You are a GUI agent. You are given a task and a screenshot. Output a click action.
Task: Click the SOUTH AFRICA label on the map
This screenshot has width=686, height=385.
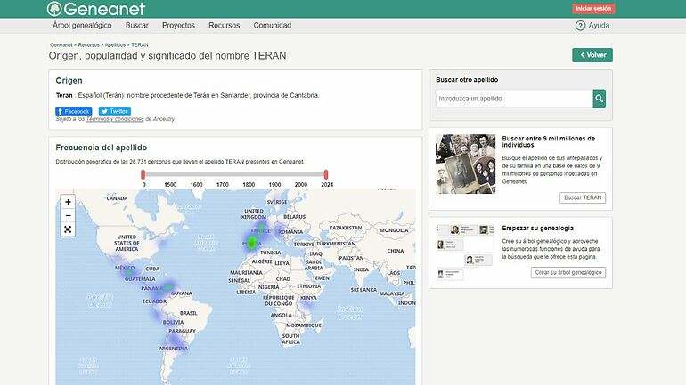tap(291, 339)
